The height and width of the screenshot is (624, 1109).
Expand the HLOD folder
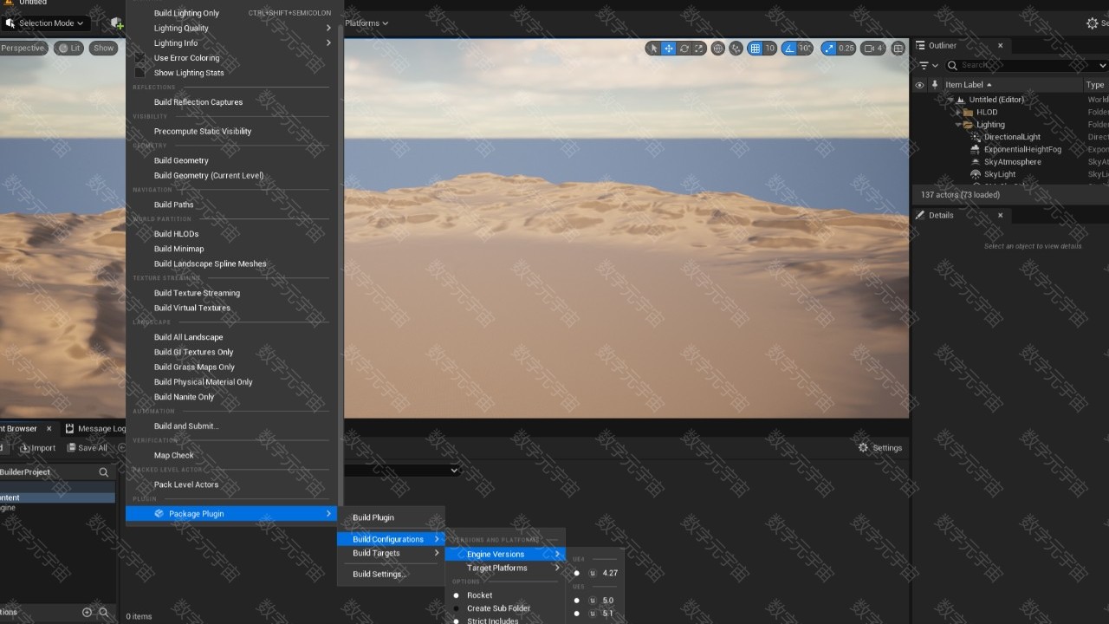(x=958, y=112)
